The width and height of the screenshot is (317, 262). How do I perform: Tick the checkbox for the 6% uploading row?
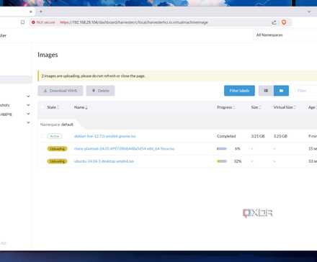(43, 149)
